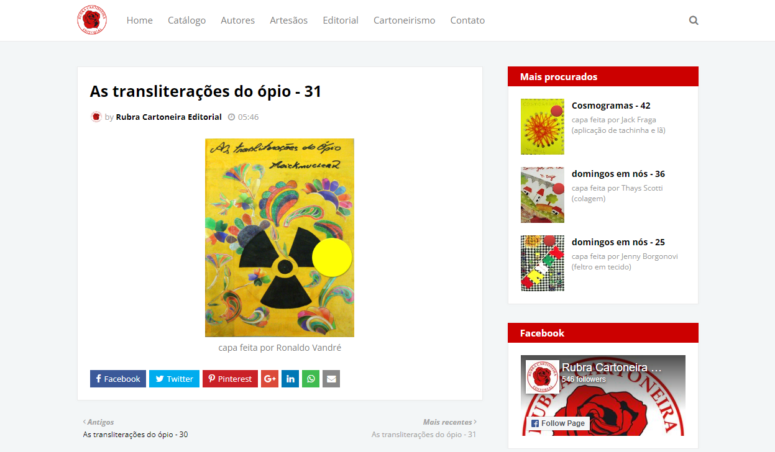Click Rubra Cartoneira Editorial author link
This screenshot has width=775, height=452.
[x=168, y=117]
